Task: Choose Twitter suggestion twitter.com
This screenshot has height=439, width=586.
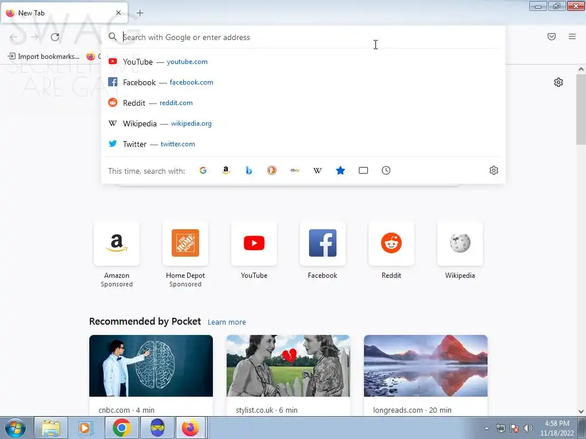Action: (303, 143)
